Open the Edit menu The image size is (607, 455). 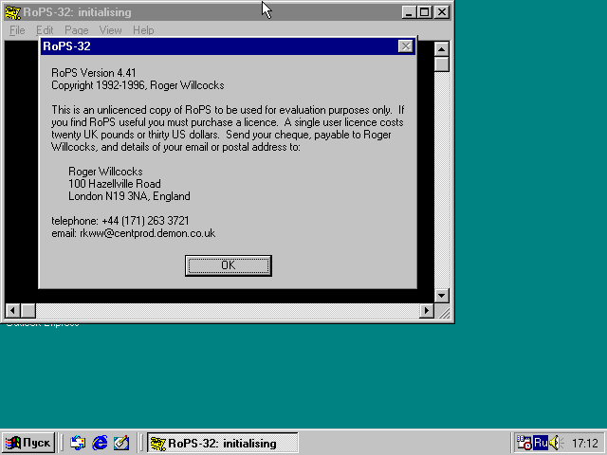[45, 30]
